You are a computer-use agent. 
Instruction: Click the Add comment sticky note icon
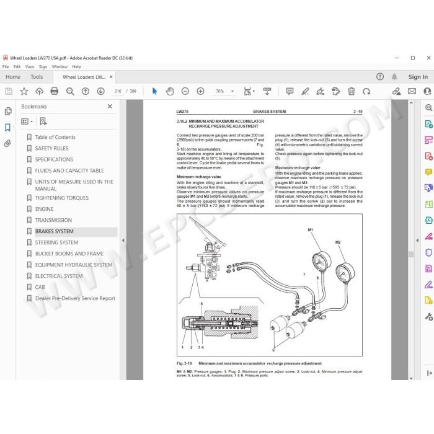pos(290,91)
